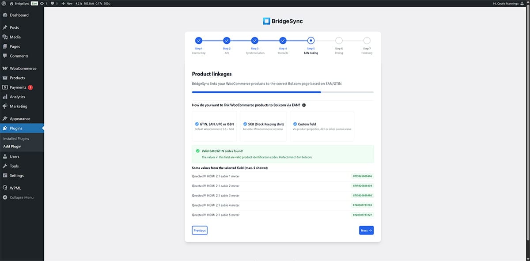
Task: Return with the Previous button
Action: click(199, 230)
